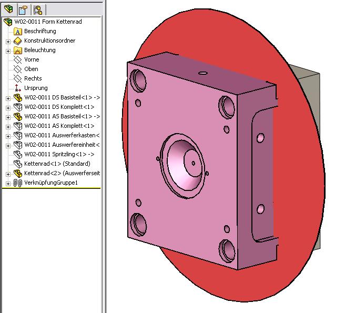Select the Beleuchtung tree entry

pyautogui.click(x=40, y=50)
